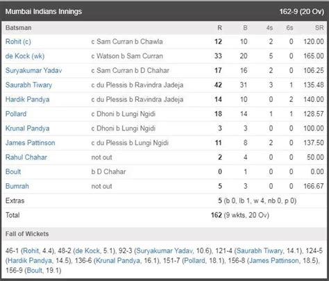
Task: Open Hardik Pandya link in Fall of Wickets
Action: pyautogui.click(x=30, y=261)
